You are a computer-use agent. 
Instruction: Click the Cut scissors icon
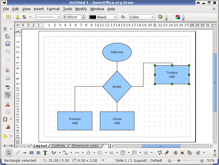click(x=8, y=104)
